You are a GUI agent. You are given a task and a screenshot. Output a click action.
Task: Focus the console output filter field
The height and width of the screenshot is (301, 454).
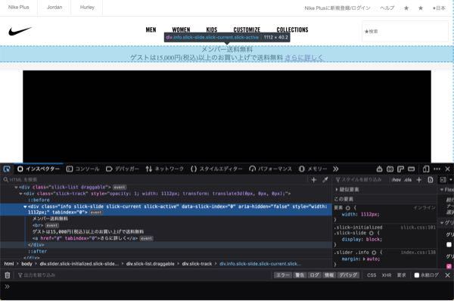(145, 275)
